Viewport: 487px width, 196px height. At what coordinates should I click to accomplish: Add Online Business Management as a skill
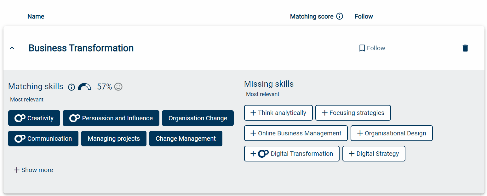(x=295, y=133)
